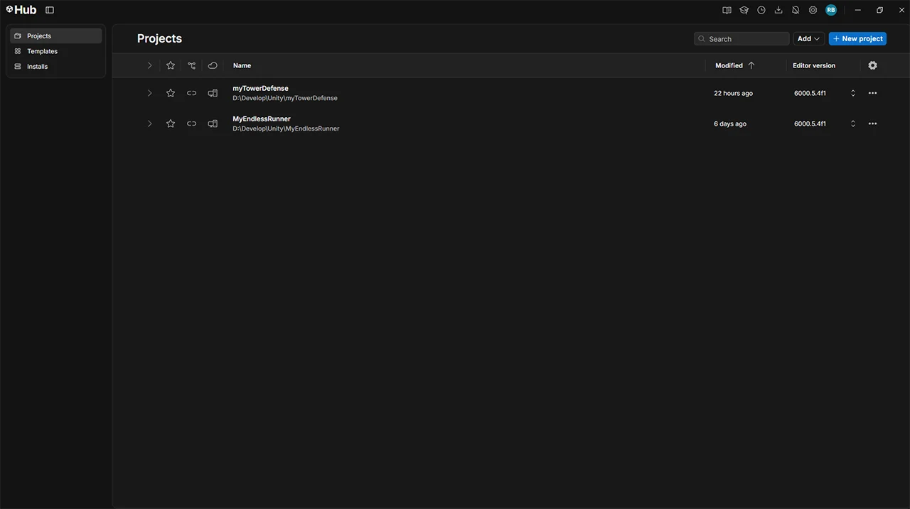Expand the MyEndlessRunner project row
Image resolution: width=910 pixels, height=509 pixels.
click(x=149, y=124)
